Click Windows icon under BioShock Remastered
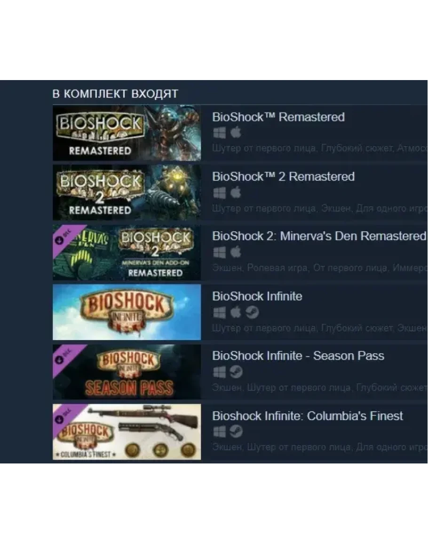Image resolution: width=428 pixels, height=544 pixels. pyautogui.click(x=219, y=132)
